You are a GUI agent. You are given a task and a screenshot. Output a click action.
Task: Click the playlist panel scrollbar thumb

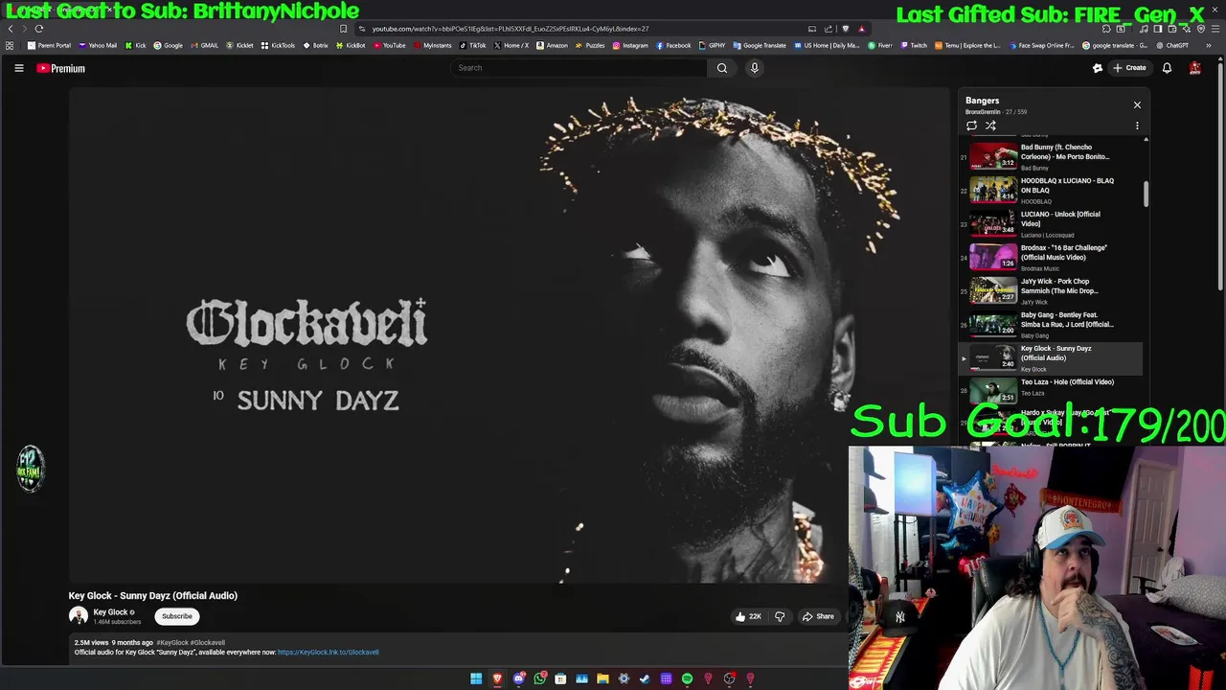point(1146,193)
